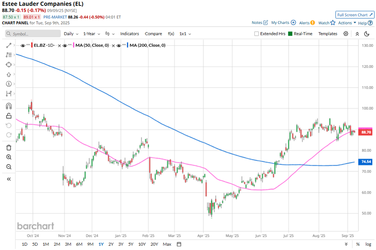Select the 5Y time range
This screenshot has width=376, height=250.
pyautogui.click(x=131, y=244)
